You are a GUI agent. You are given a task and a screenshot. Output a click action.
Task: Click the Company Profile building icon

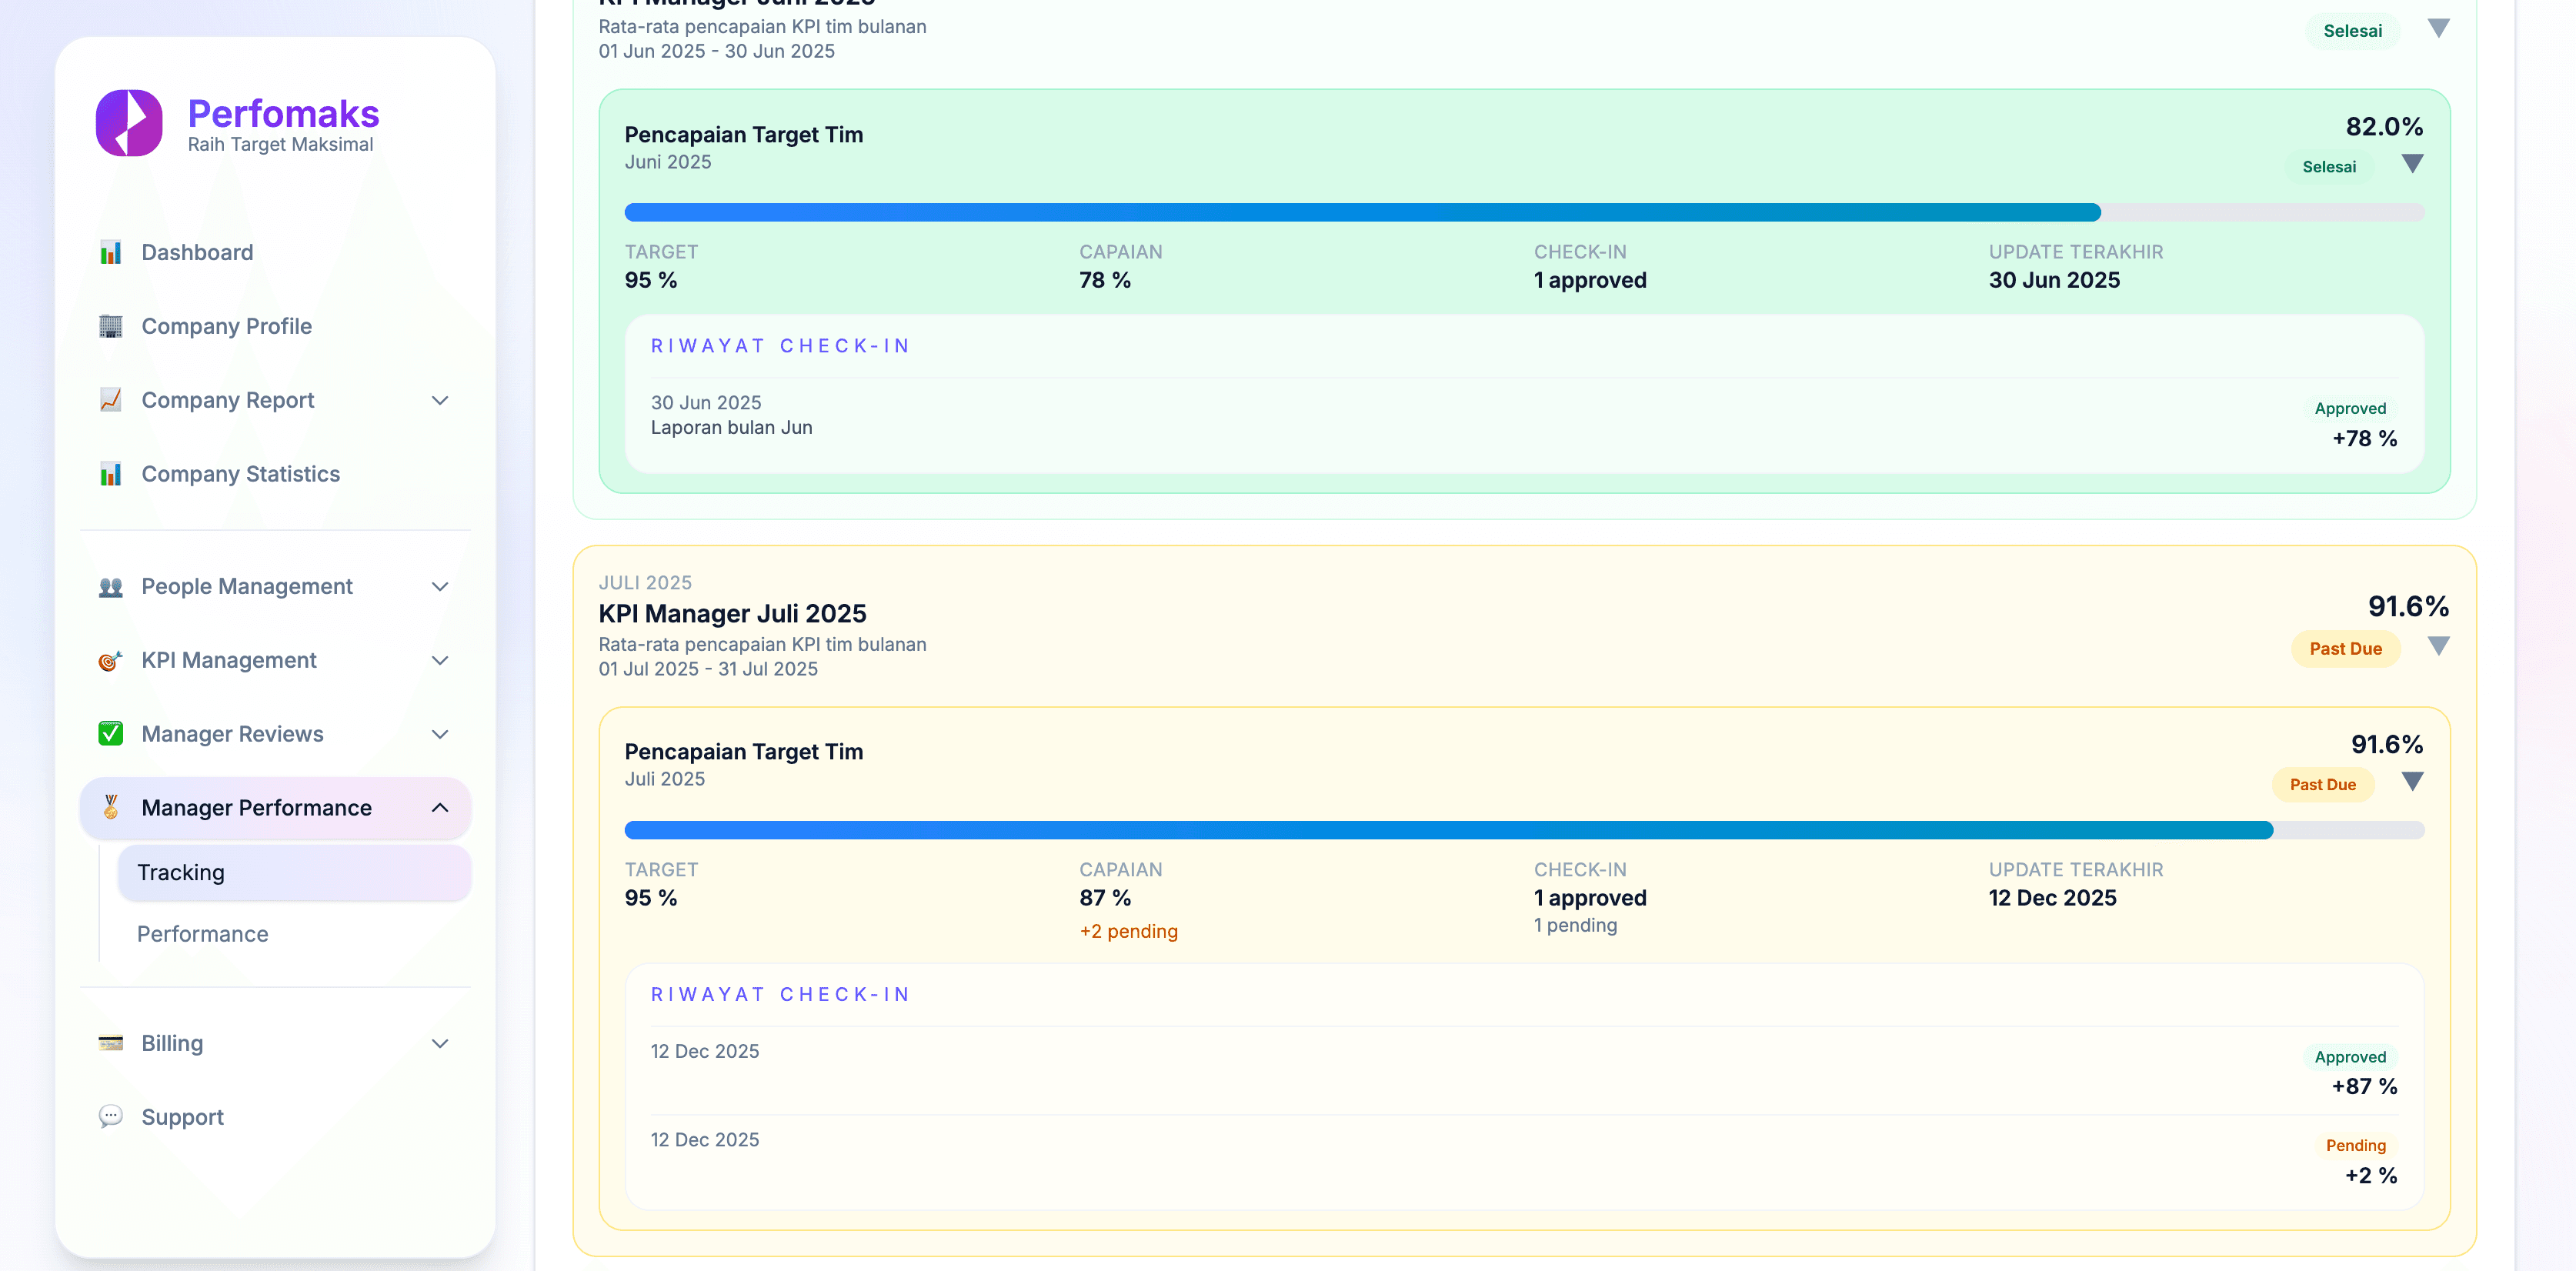coord(110,326)
